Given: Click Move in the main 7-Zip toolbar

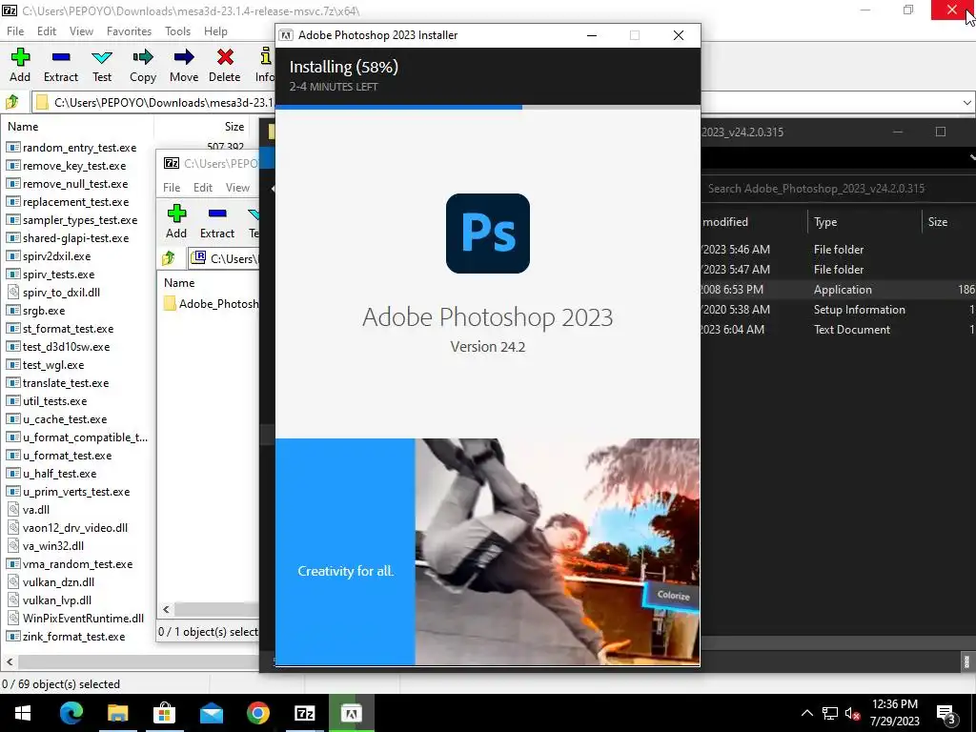Looking at the screenshot, I should tap(184, 66).
